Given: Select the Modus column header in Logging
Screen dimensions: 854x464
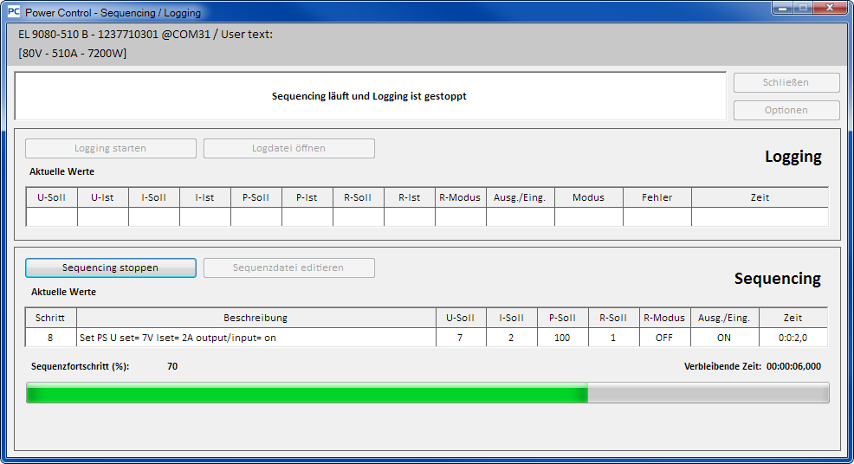Looking at the screenshot, I should pyautogui.click(x=588, y=197).
